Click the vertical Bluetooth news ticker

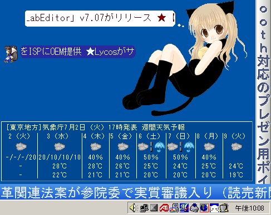(263, 92)
